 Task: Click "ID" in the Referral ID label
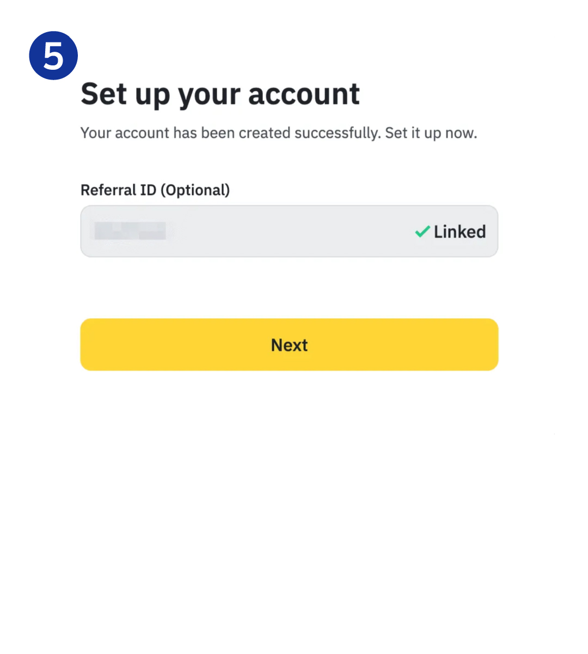tap(148, 190)
